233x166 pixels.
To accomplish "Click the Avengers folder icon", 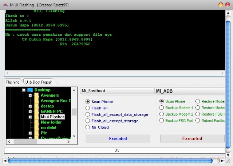I will pyautogui.click(x=36, y=95).
